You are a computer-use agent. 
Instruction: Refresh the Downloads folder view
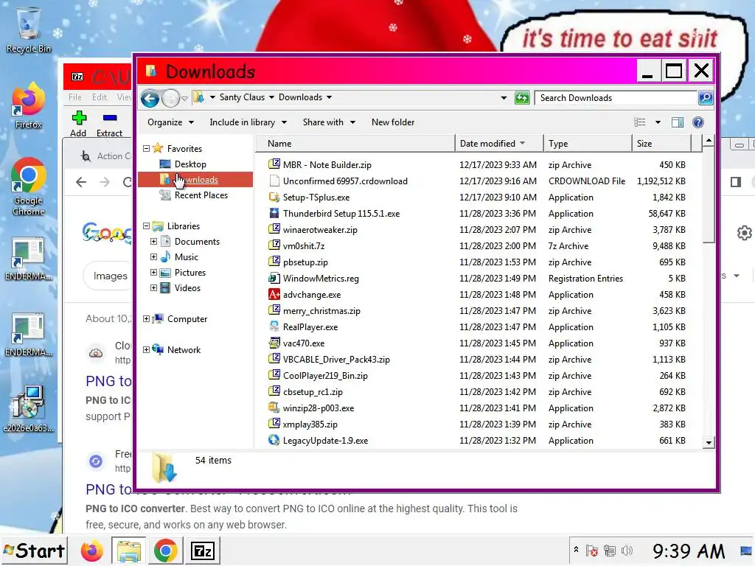(522, 98)
